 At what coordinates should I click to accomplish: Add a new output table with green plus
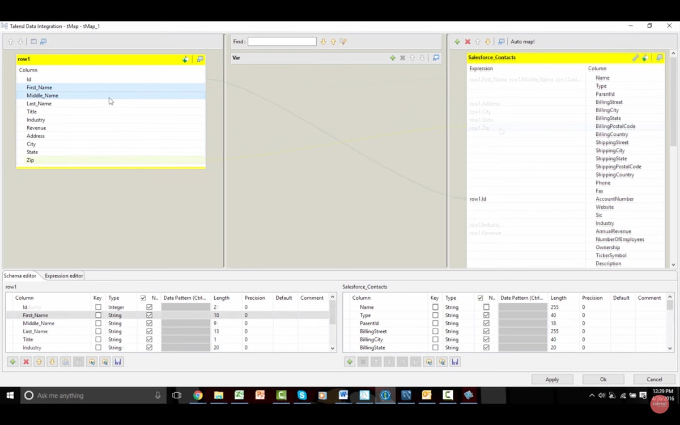(457, 42)
